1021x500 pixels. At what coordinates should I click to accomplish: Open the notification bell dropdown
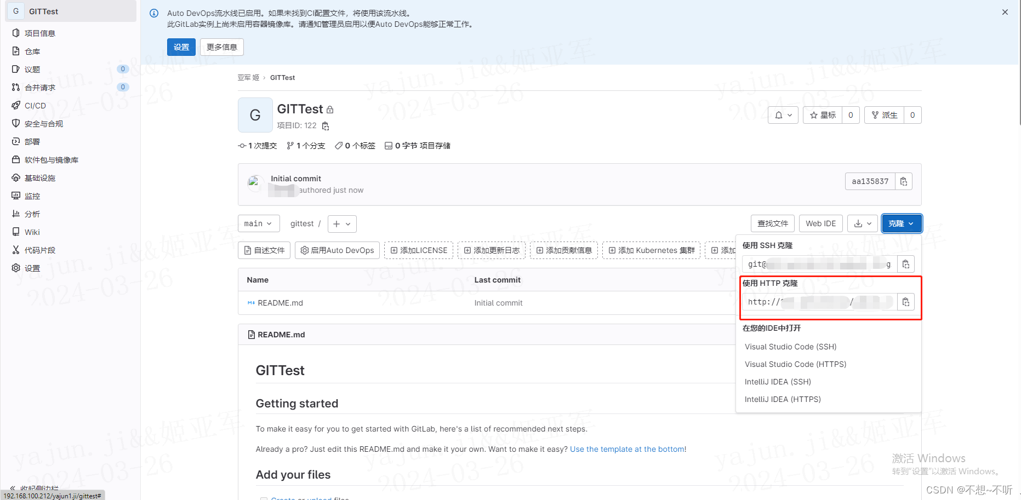(783, 115)
